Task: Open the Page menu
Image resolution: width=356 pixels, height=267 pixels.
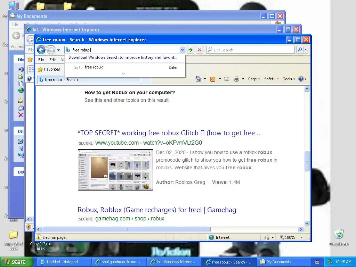Action: point(254,79)
